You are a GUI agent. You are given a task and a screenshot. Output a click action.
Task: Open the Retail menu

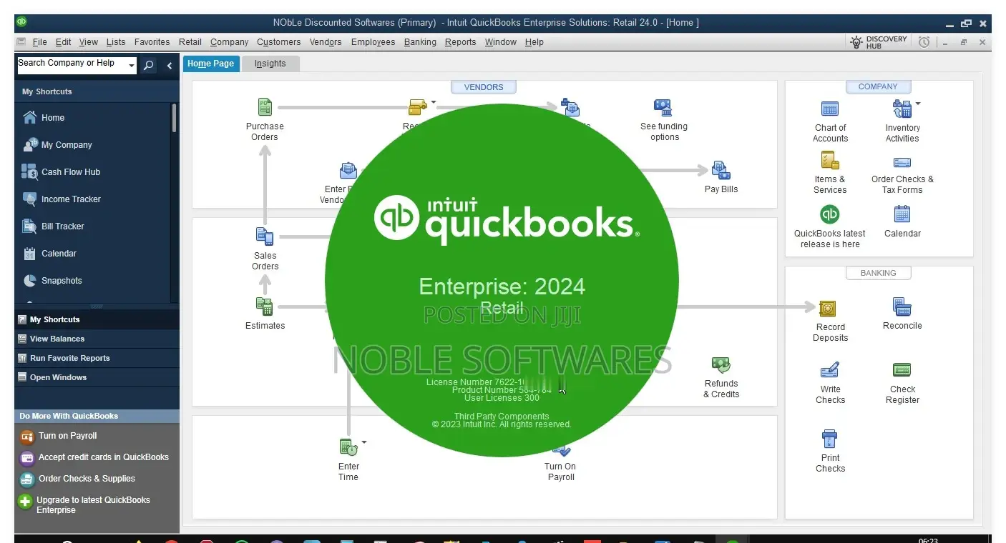pos(190,42)
